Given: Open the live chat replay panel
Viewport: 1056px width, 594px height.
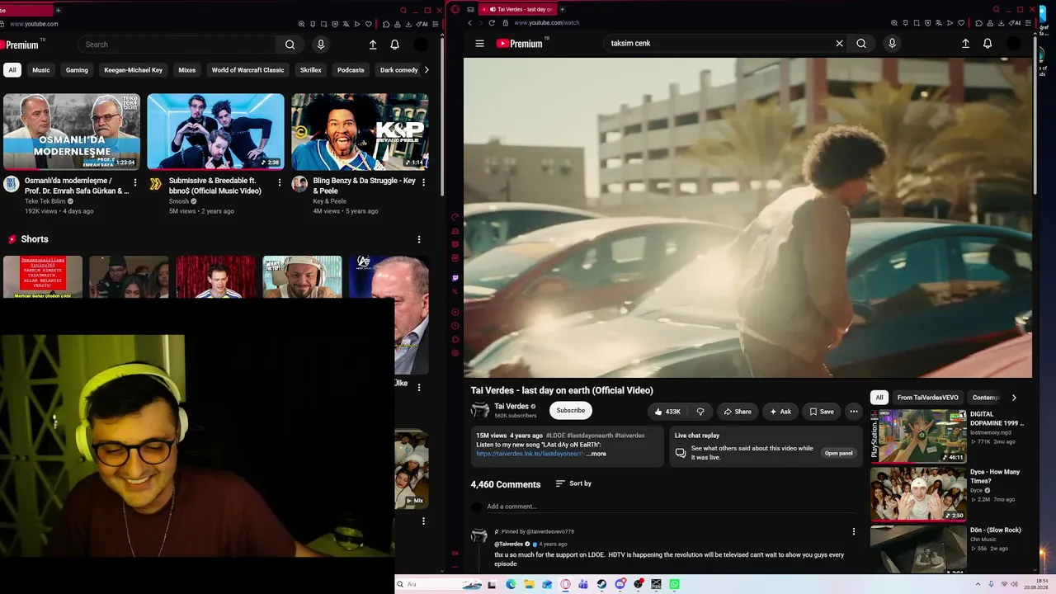Looking at the screenshot, I should click(838, 453).
